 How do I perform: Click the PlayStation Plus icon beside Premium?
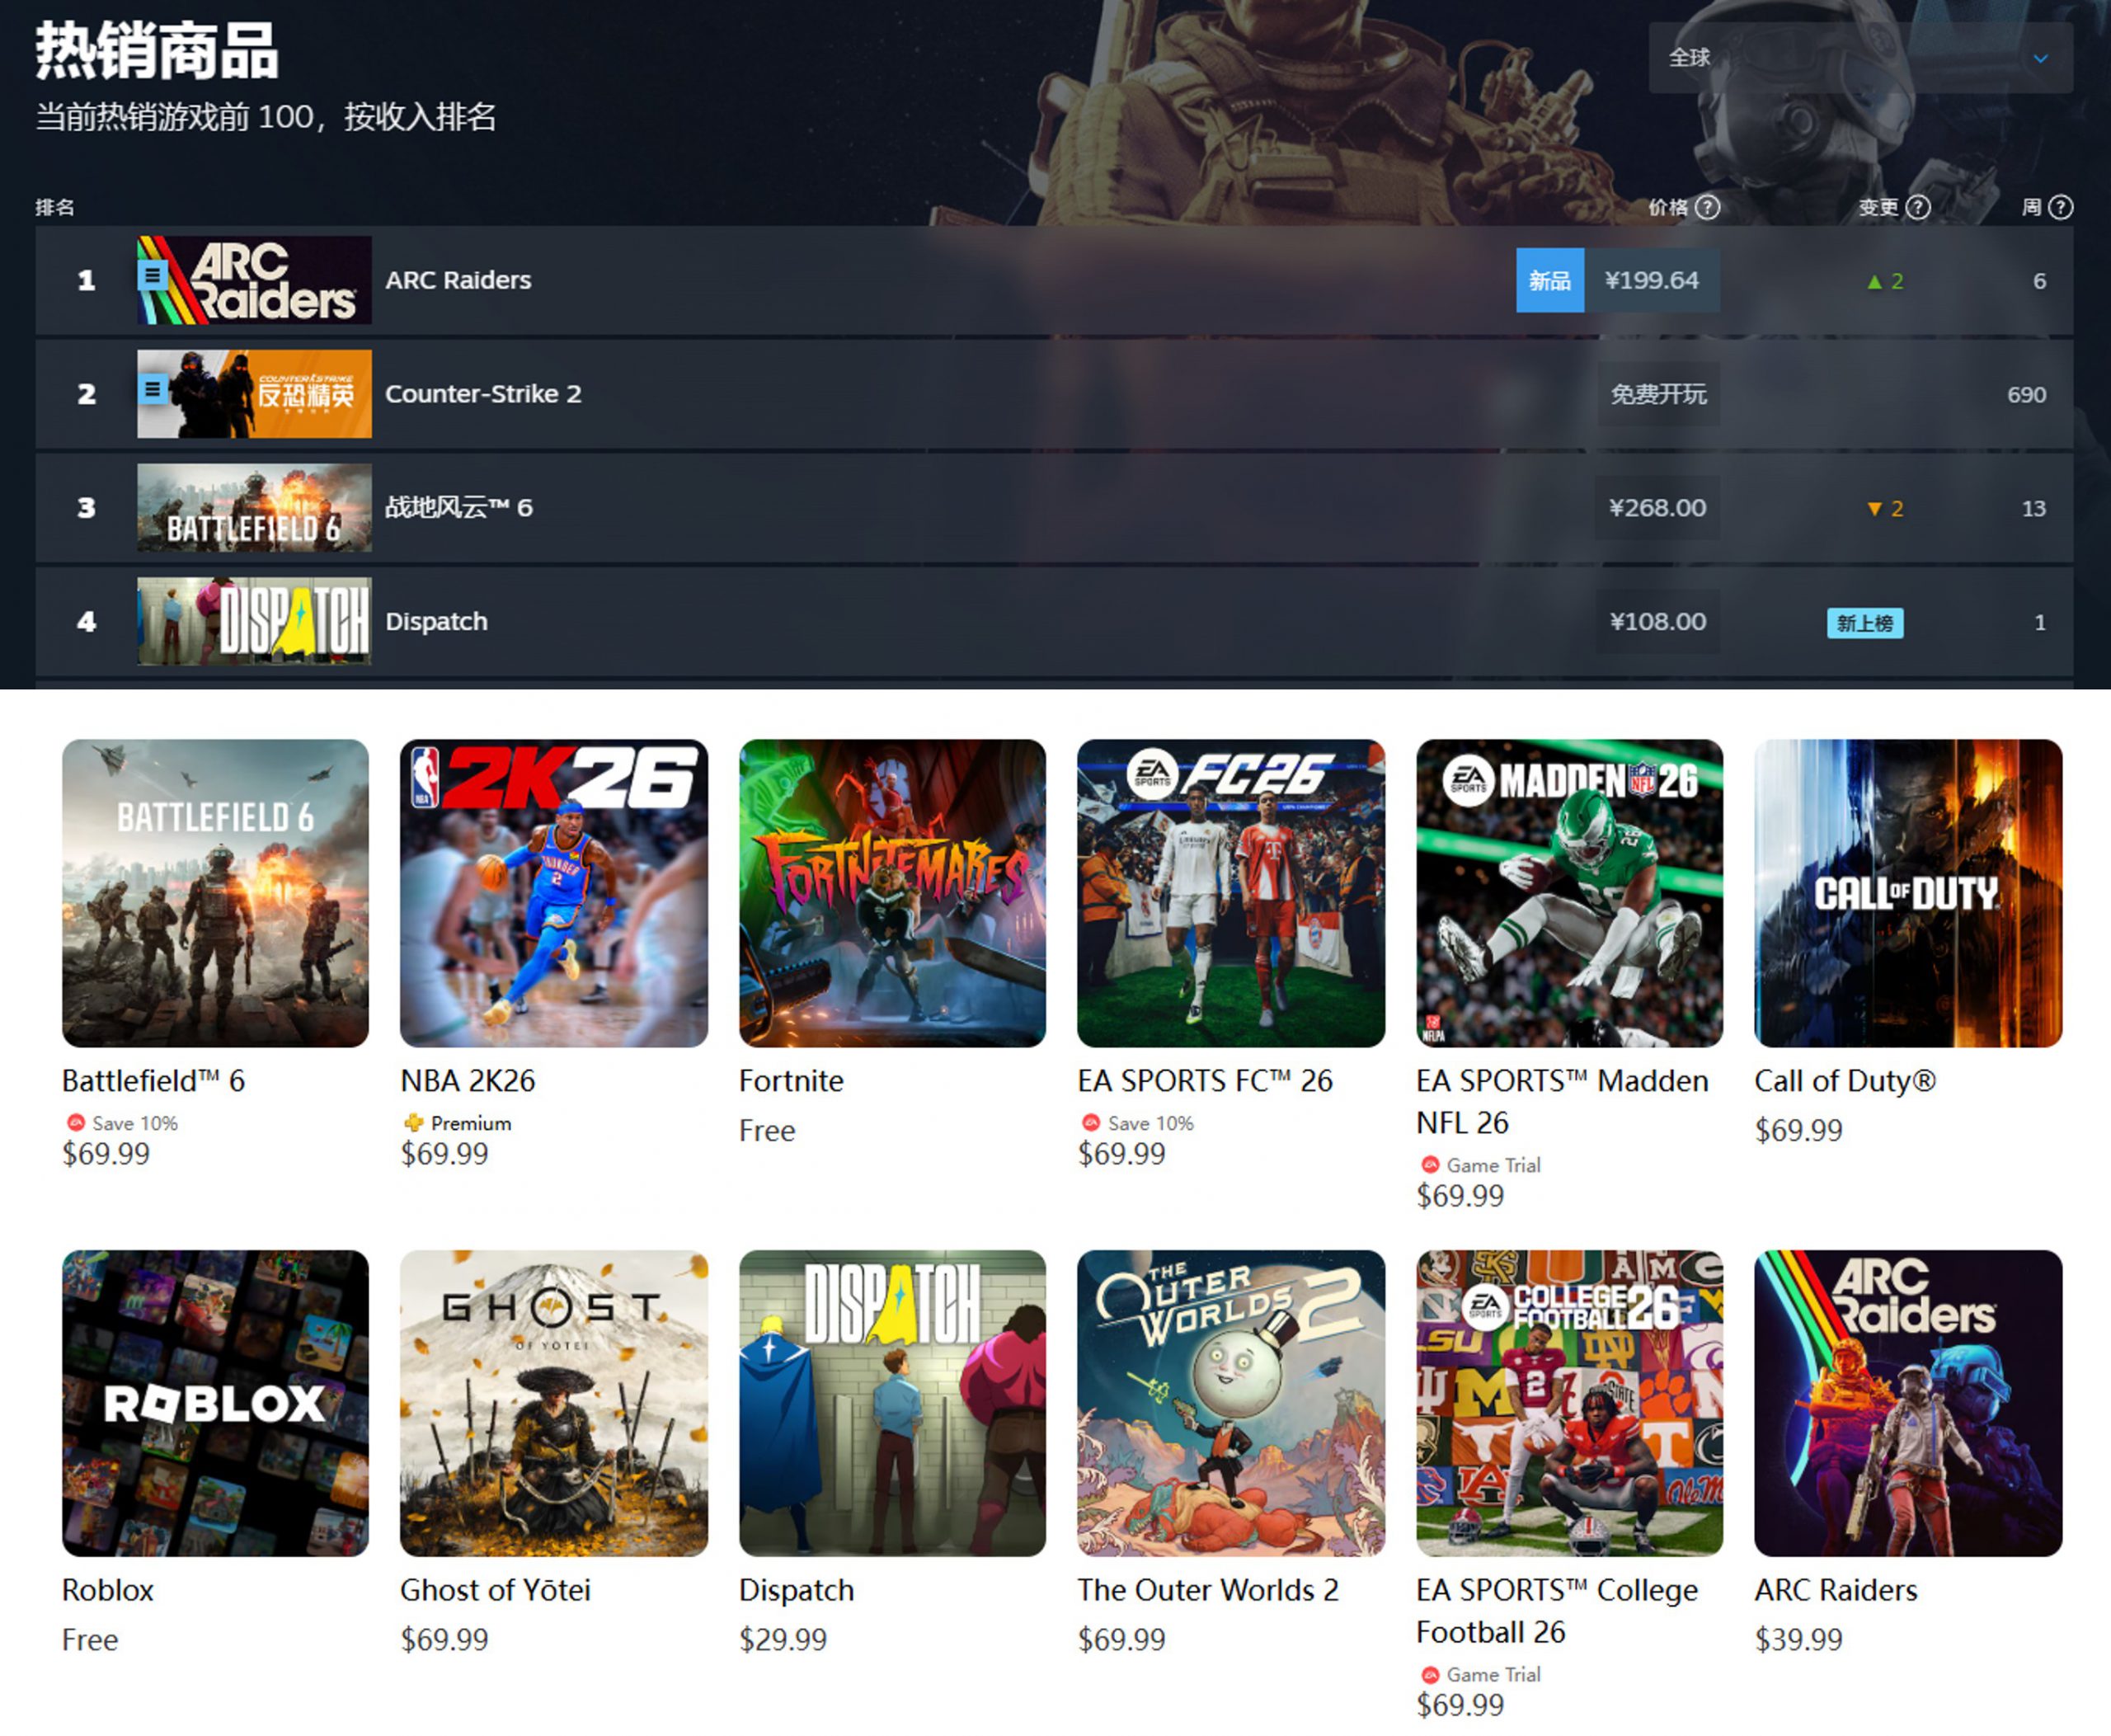click(x=413, y=1122)
